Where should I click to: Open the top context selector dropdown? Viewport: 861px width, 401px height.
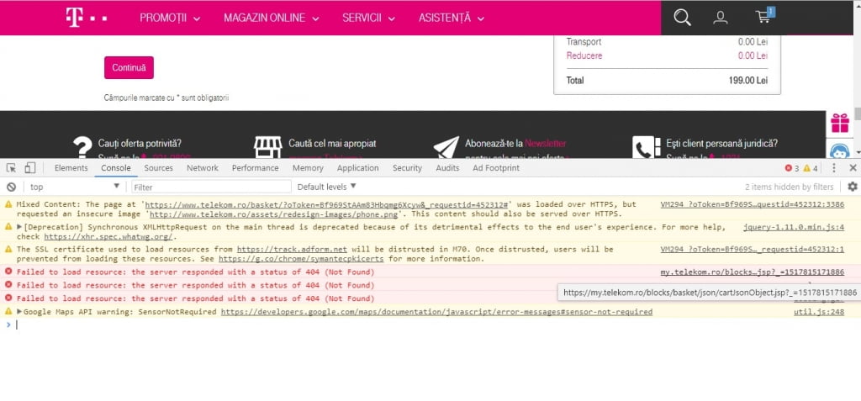[74, 187]
